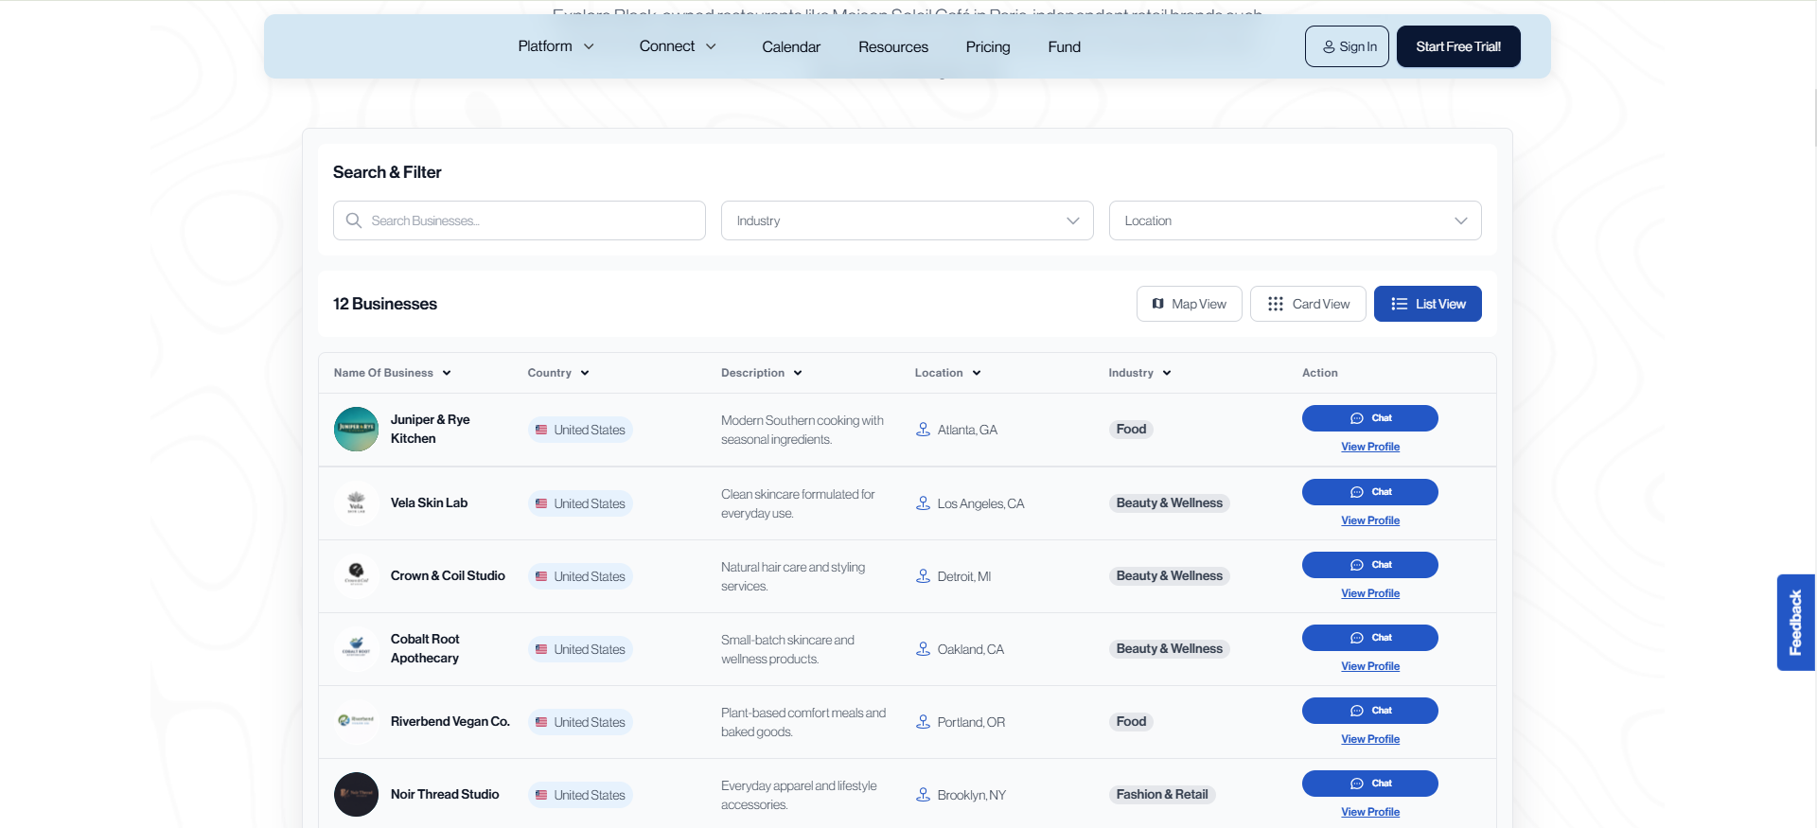
Task: Click US flag icon in Juniper & Rye row
Action: point(541,430)
